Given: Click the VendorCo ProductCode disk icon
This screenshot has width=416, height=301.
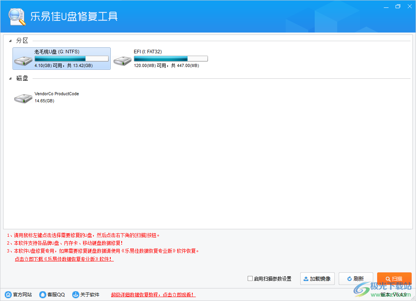Looking at the screenshot, I should pyautogui.click(x=23, y=99).
